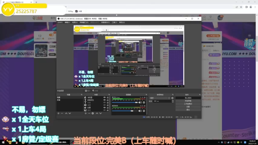Open the transition properties gear icon
This screenshot has width=258, height=145.
click(x=172, y=98)
